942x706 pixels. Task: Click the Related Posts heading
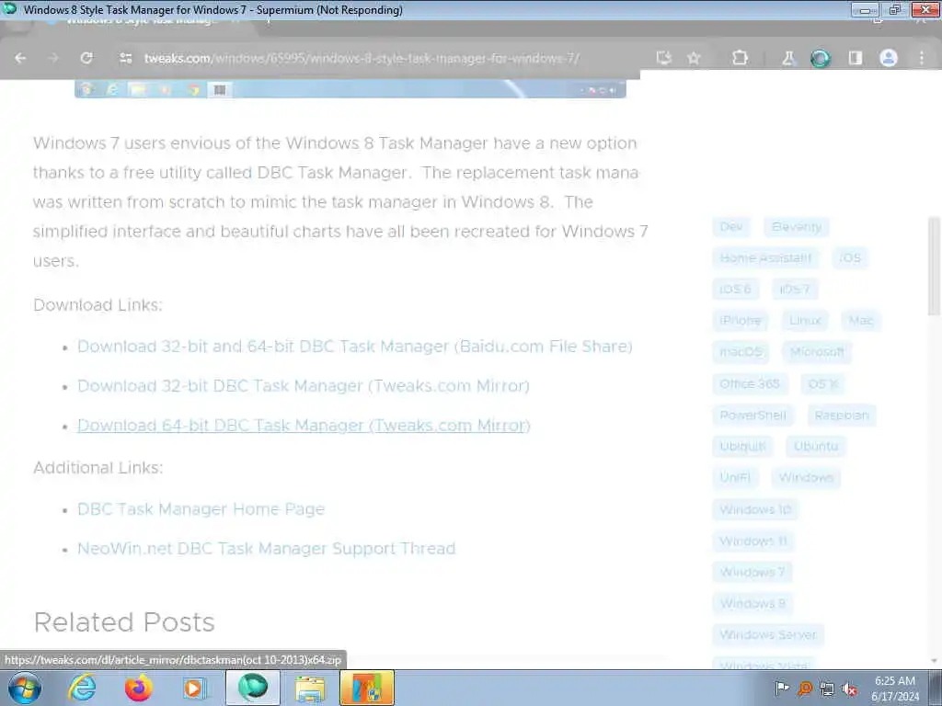[x=124, y=622]
